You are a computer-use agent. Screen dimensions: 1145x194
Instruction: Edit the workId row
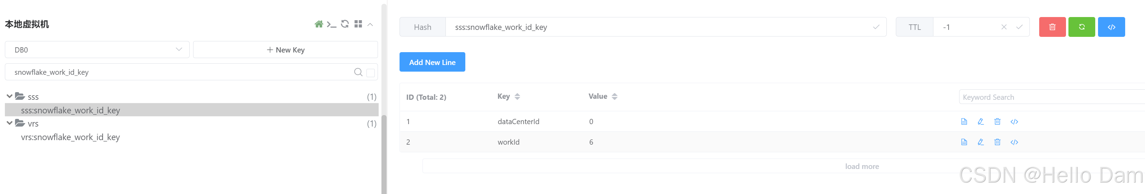pos(980,142)
